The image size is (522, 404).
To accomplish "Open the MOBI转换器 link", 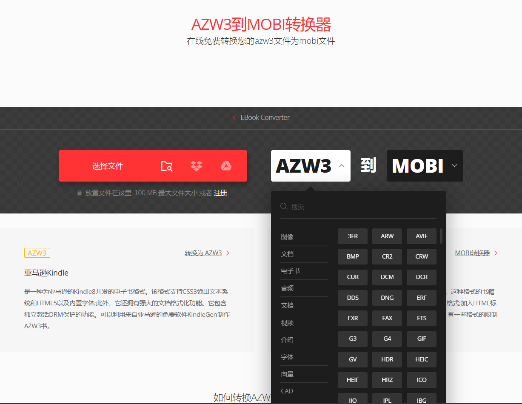I will [x=472, y=253].
